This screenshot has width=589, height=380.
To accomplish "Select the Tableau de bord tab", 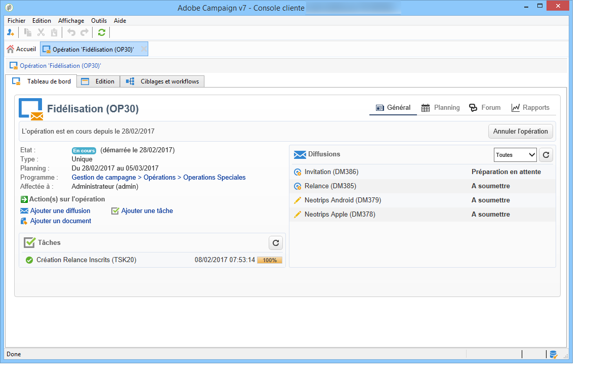I will (41, 81).
